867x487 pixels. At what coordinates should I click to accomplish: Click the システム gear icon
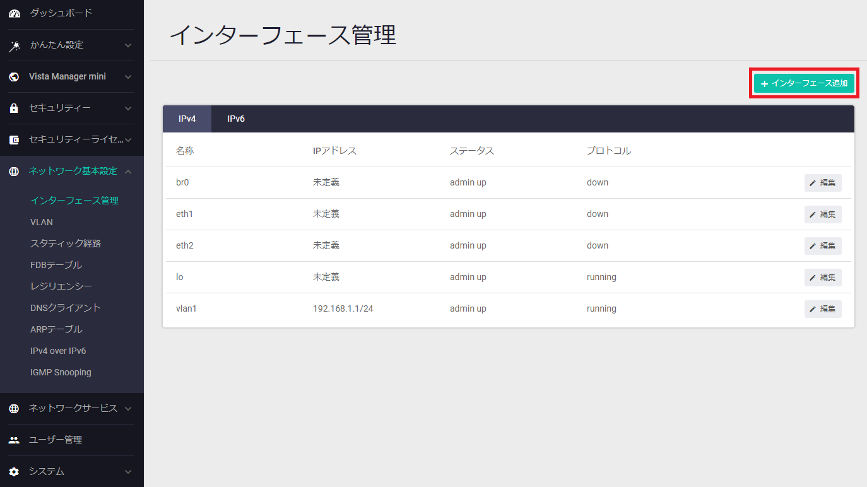point(14,472)
